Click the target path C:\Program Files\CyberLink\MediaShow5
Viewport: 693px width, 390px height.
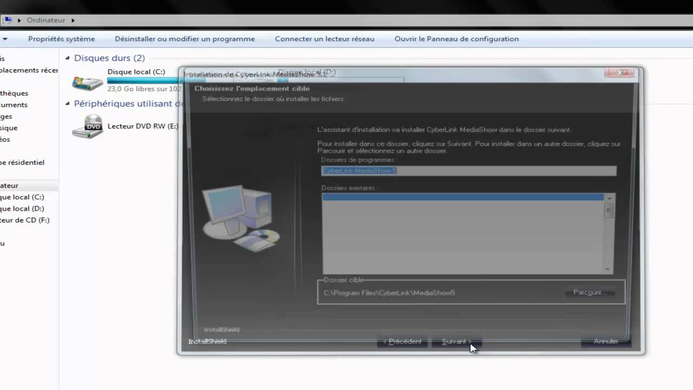389,293
